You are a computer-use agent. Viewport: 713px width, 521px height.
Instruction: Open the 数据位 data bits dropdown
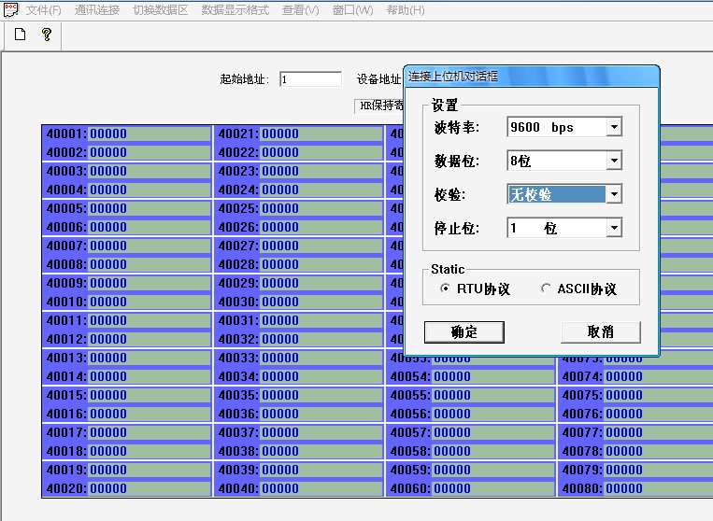(614, 161)
